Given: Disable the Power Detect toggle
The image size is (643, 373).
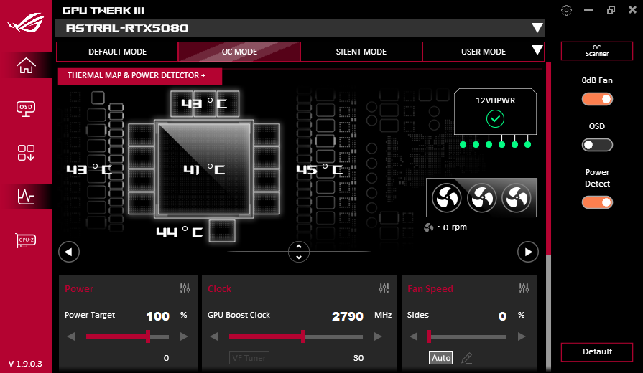Looking at the screenshot, I should coord(597,202).
